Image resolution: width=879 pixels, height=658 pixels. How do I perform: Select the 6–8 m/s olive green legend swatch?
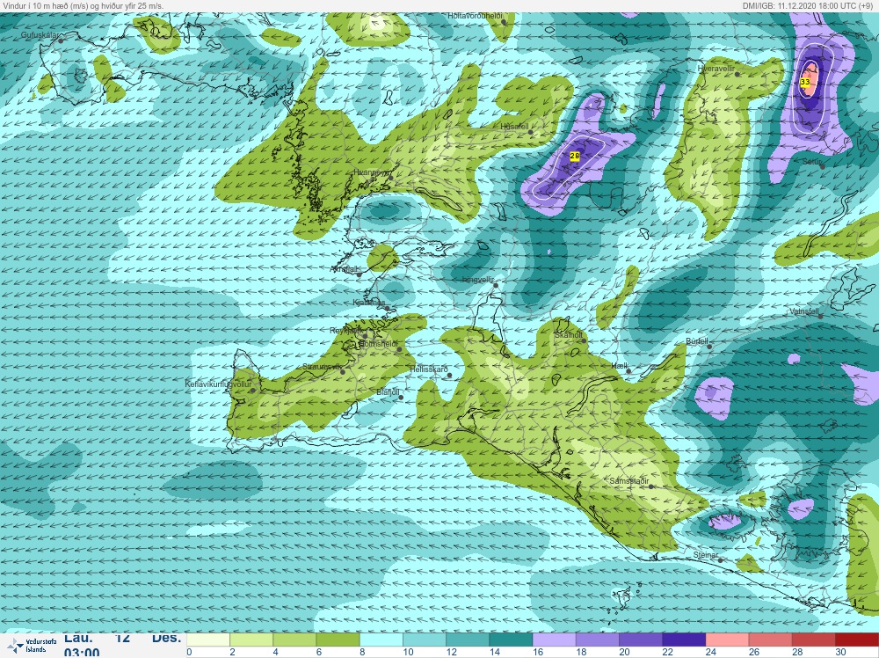[338, 640]
